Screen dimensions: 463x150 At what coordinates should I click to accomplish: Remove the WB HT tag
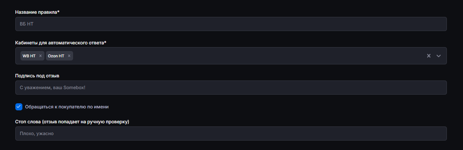pyautogui.click(x=40, y=56)
